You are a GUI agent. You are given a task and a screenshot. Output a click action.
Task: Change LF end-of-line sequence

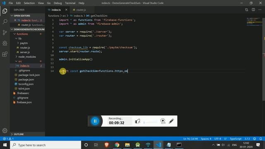[225, 139]
